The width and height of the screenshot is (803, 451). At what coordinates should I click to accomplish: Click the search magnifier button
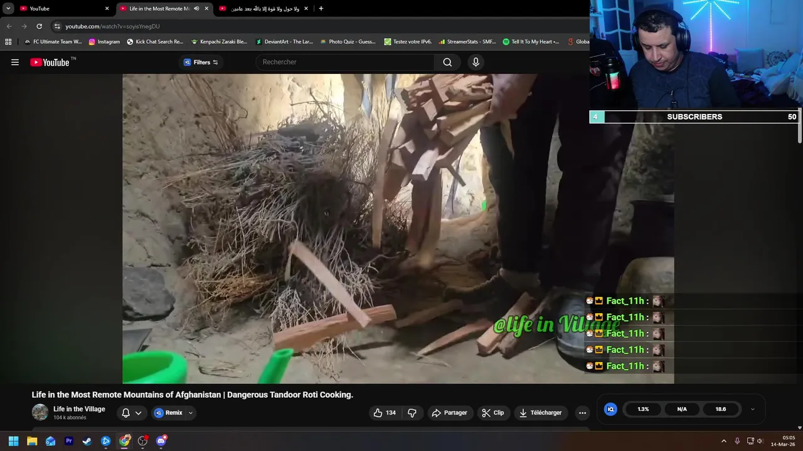click(x=447, y=62)
